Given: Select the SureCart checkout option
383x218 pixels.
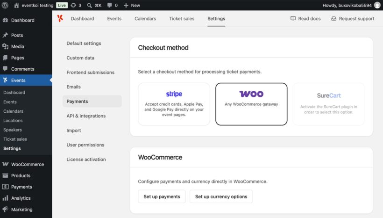Looking at the screenshot, I should point(328,104).
